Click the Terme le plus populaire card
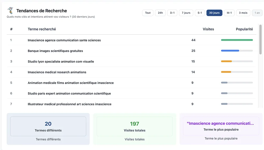 click(221, 129)
